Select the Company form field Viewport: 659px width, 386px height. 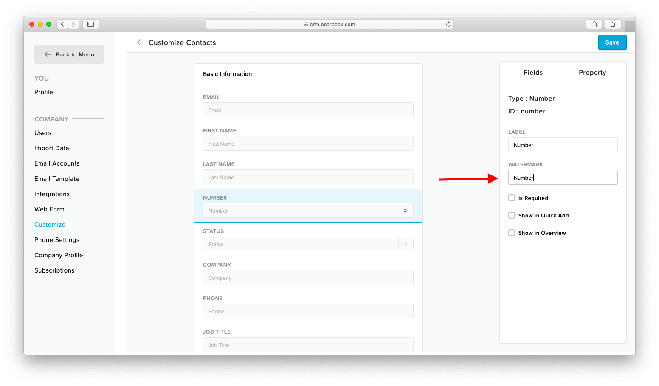pyautogui.click(x=308, y=278)
